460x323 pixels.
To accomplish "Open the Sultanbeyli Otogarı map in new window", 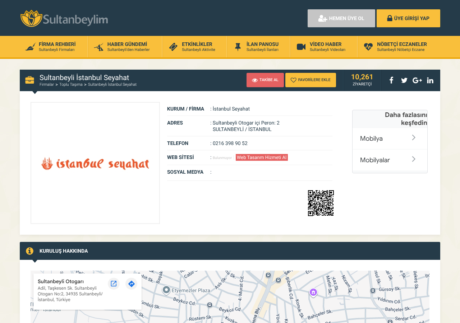I will 114,284.
